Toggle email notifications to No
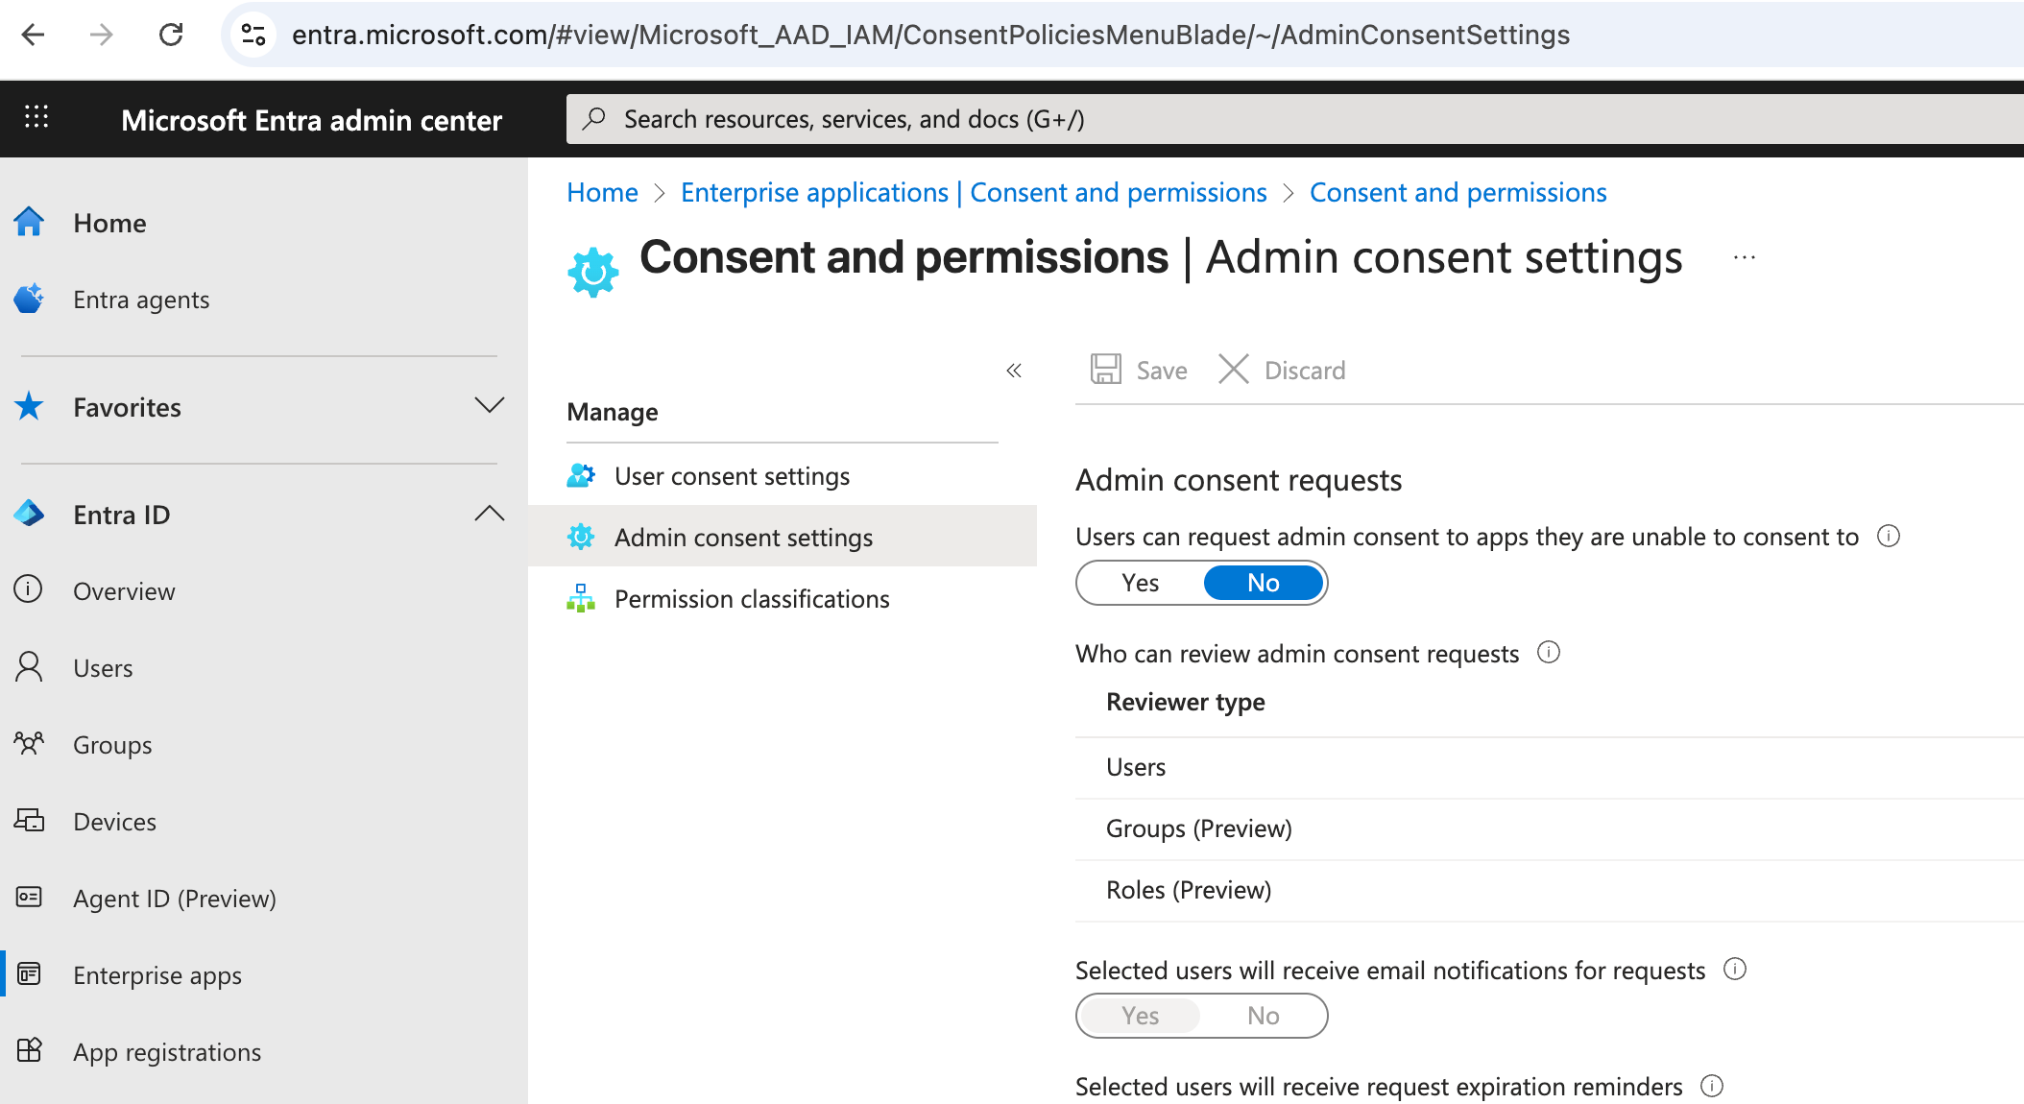This screenshot has height=1104, width=2024. coord(1263,1016)
